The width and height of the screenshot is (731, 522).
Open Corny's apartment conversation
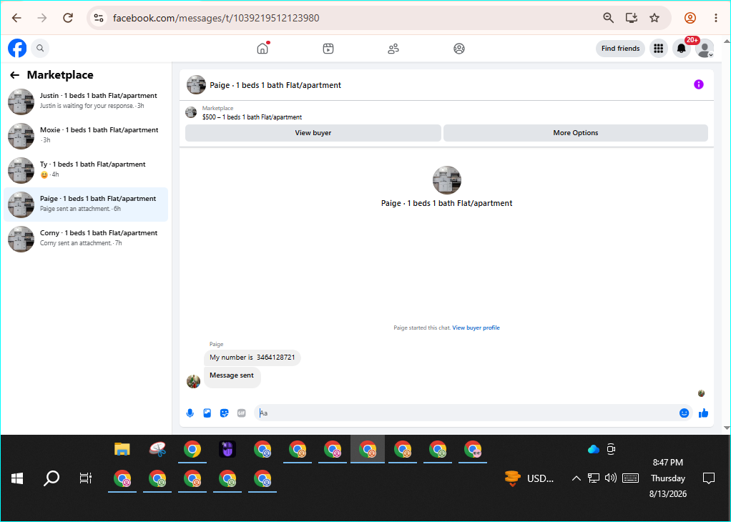[86, 239]
